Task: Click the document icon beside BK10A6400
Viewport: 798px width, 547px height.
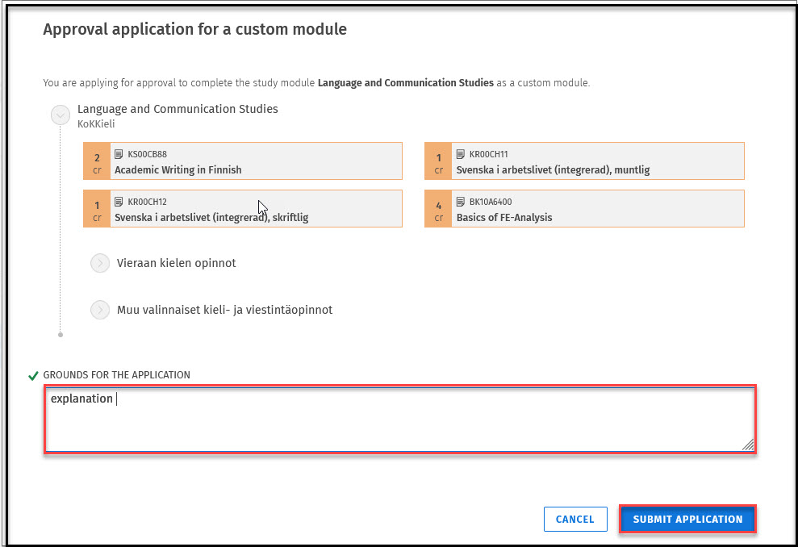Action: (x=461, y=202)
